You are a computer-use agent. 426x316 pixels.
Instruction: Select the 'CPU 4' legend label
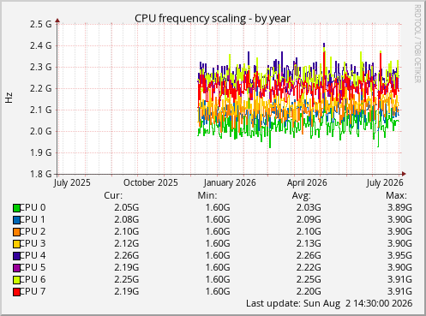tap(33, 255)
